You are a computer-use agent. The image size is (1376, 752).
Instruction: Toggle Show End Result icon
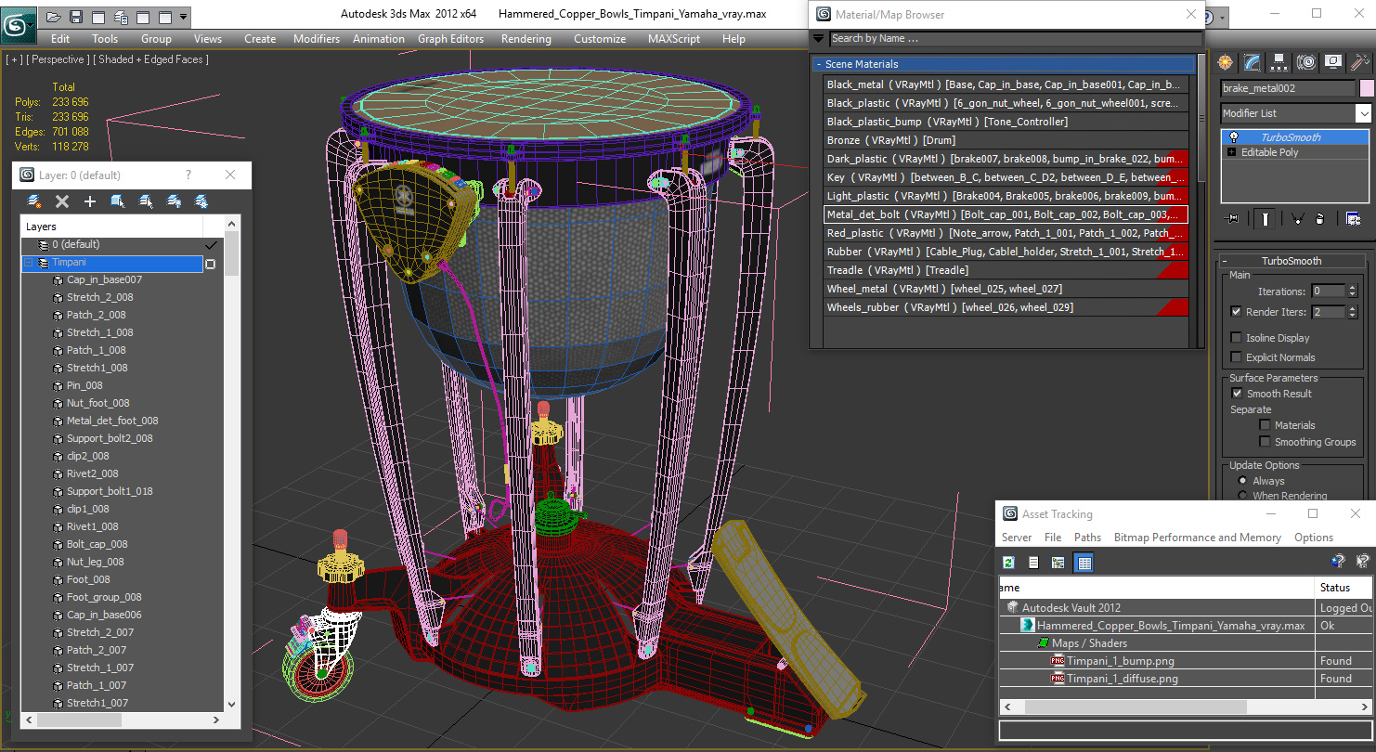point(1265,218)
